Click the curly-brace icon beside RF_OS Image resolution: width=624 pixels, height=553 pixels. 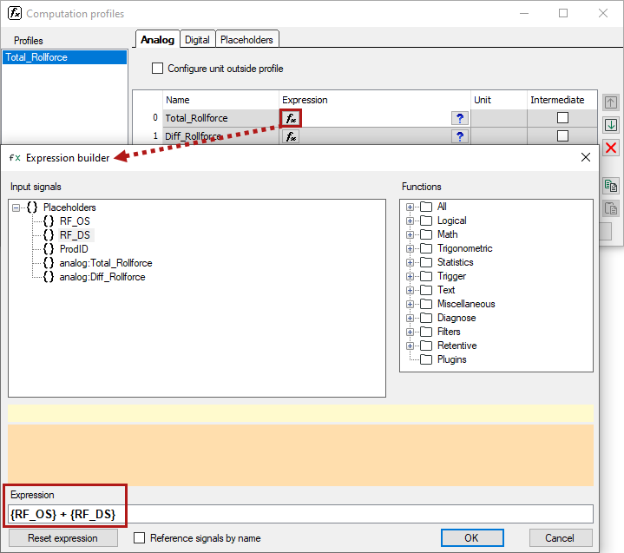[x=49, y=221]
